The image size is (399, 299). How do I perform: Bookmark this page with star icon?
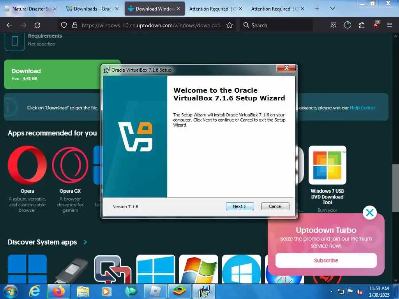tap(230, 25)
